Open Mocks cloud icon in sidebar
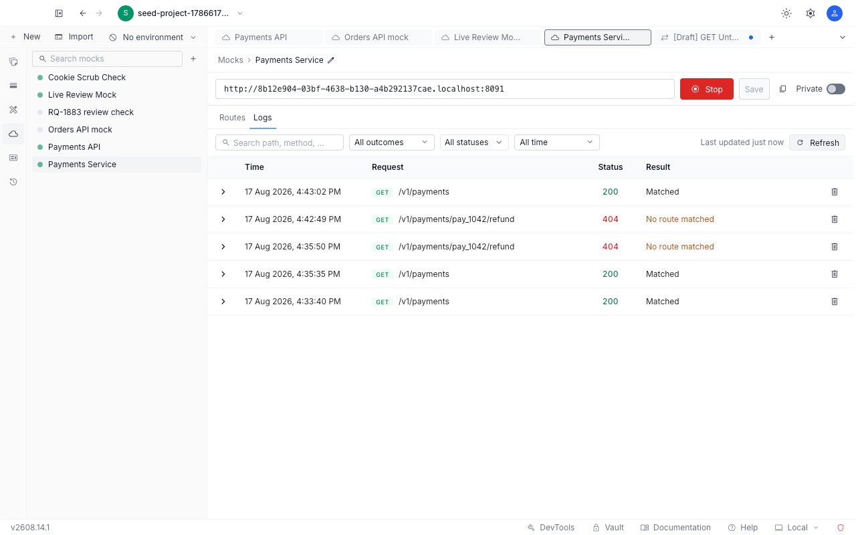856x535 pixels. click(x=13, y=134)
